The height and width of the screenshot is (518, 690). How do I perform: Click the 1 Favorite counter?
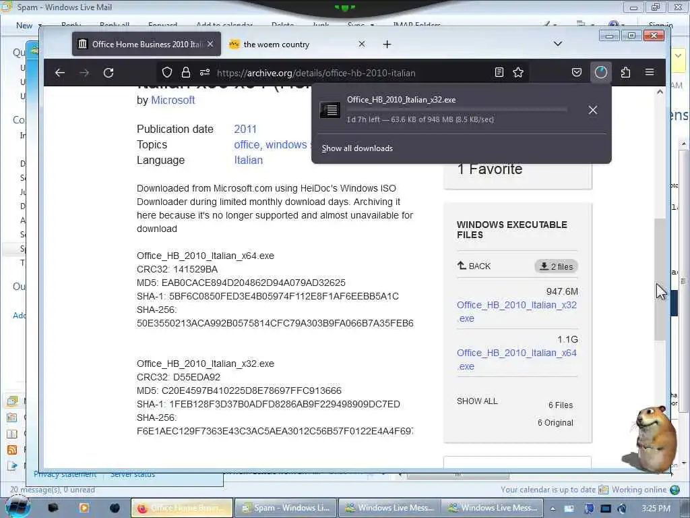click(x=490, y=169)
